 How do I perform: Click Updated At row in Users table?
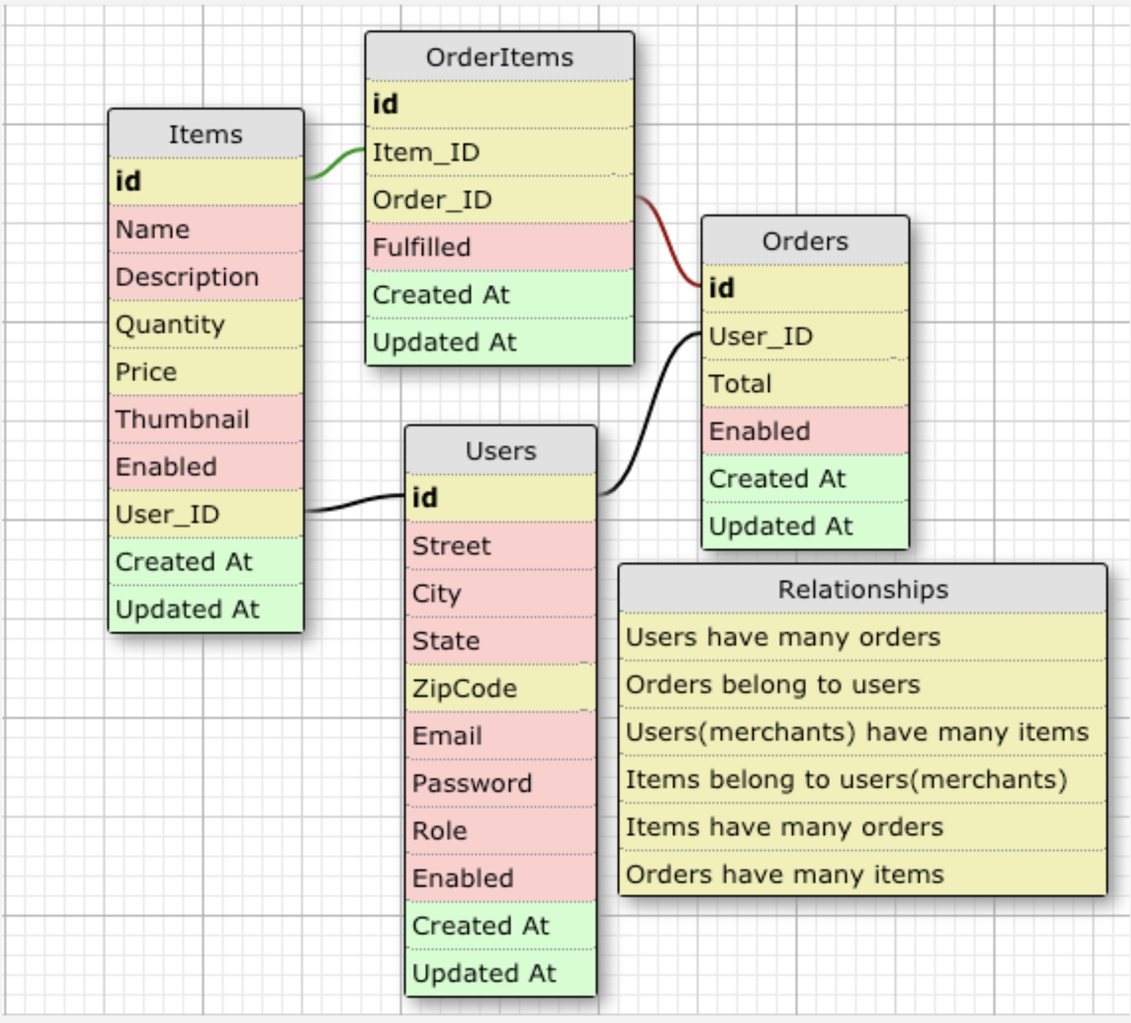coord(501,973)
